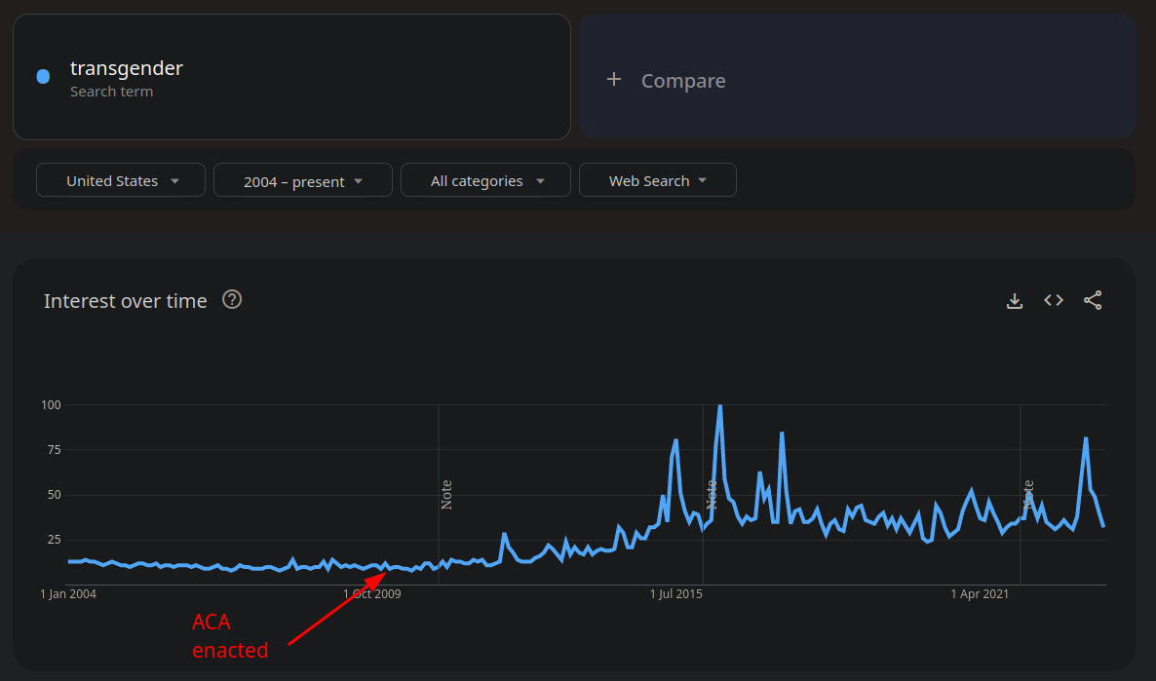Click the chart's highest peak at 100
This screenshot has width=1156, height=681.
tap(719, 406)
